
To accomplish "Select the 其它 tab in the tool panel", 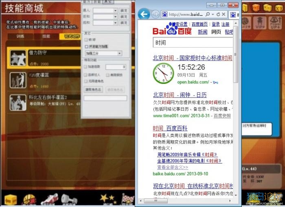I will [x=108, y=2].
